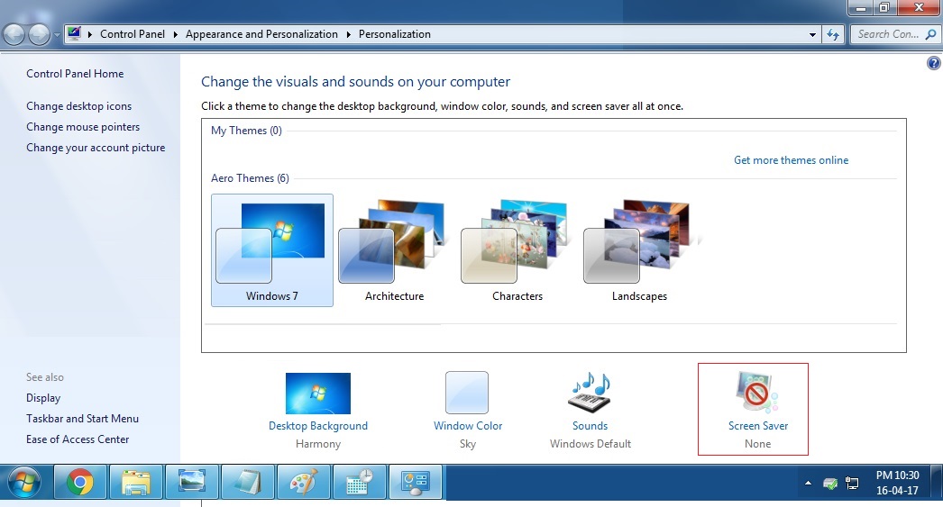Open the Screen Saver settings icon
Screen dimensions: 943x507
tap(757, 393)
